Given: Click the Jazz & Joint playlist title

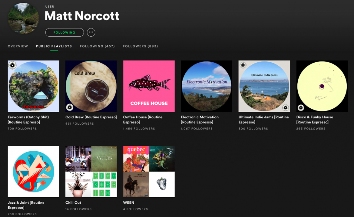Looking at the screenshot, I should [x=26, y=205].
